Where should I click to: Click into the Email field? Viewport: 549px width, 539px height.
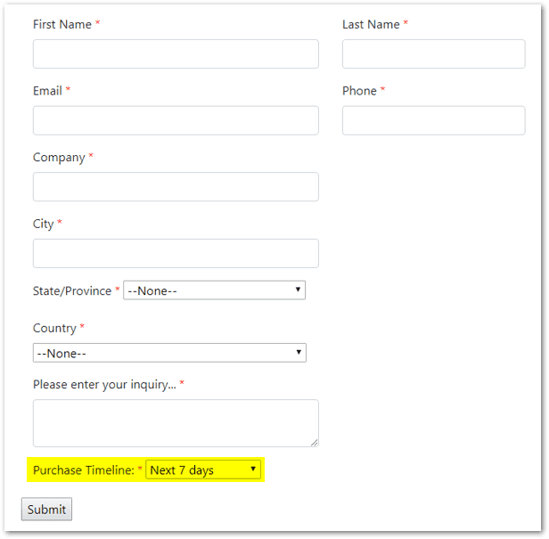(x=176, y=120)
